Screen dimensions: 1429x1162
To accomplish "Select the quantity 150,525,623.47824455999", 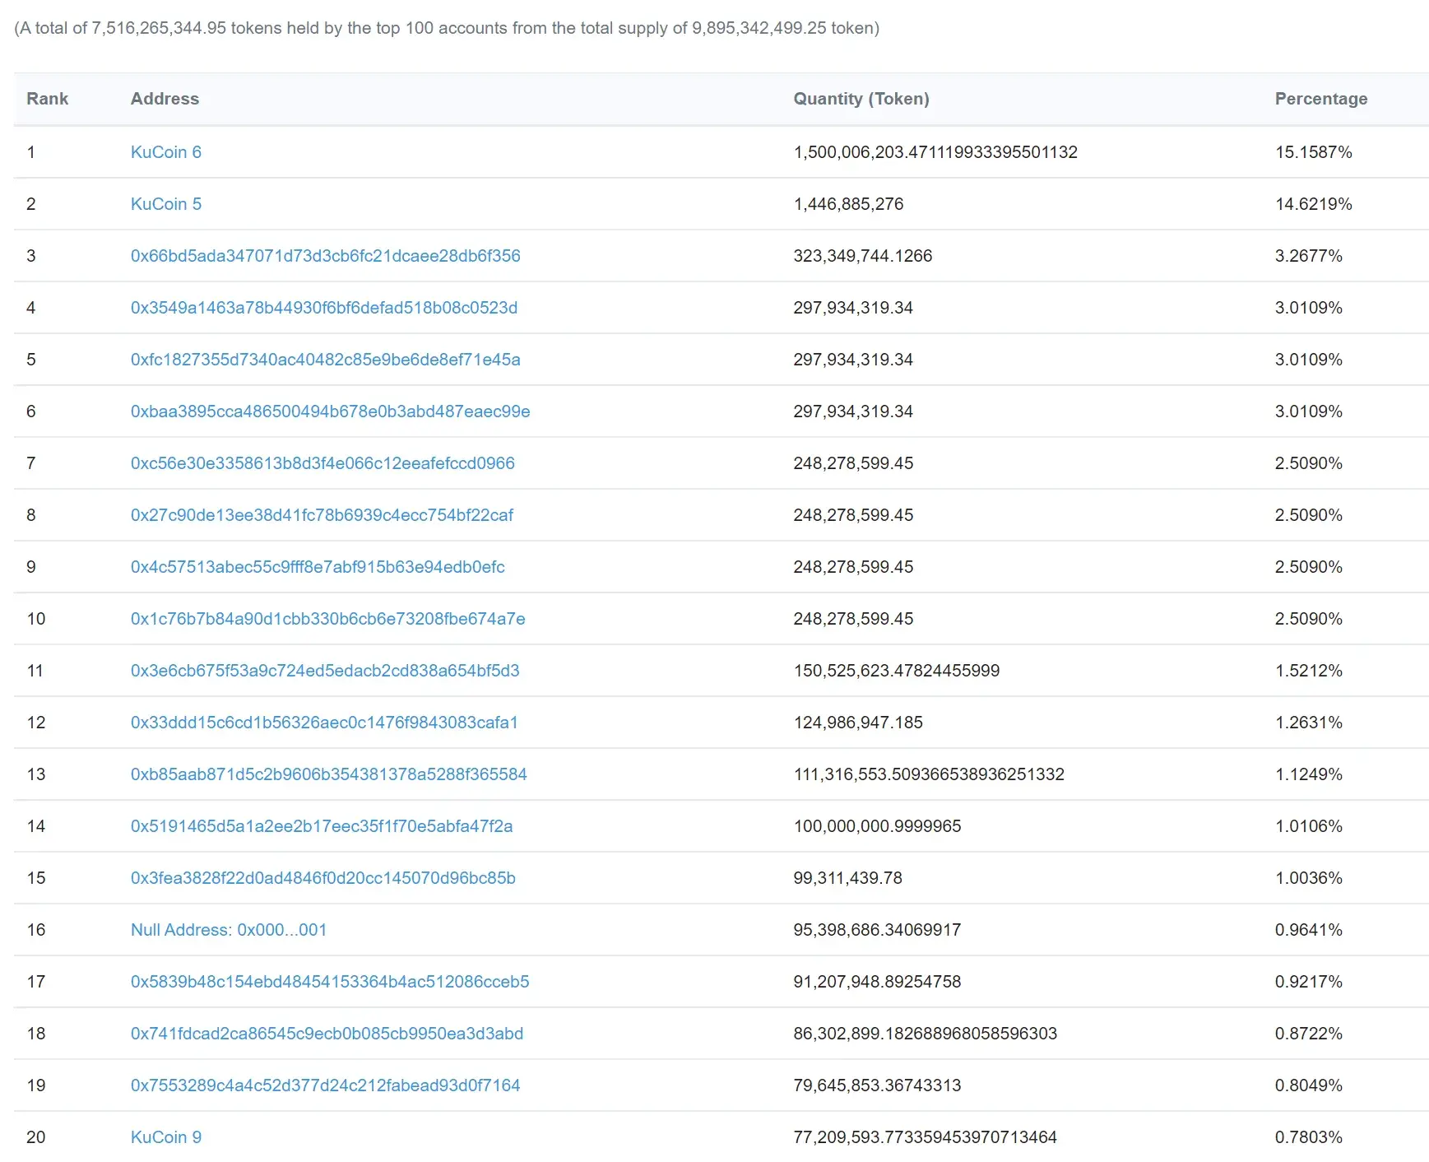I will (897, 671).
